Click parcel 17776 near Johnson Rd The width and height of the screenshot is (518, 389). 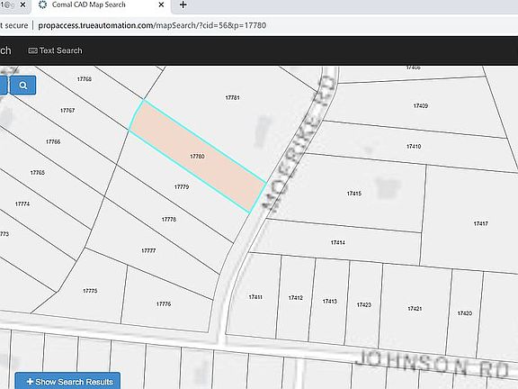pos(164,303)
